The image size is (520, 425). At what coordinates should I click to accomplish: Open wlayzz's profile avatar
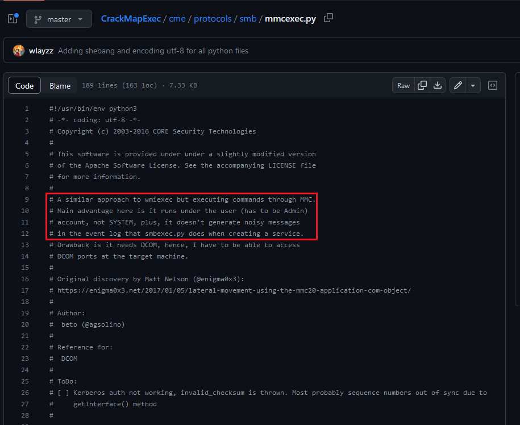pos(18,50)
